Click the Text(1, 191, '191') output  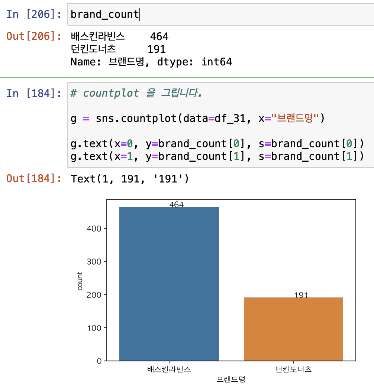pos(130,179)
